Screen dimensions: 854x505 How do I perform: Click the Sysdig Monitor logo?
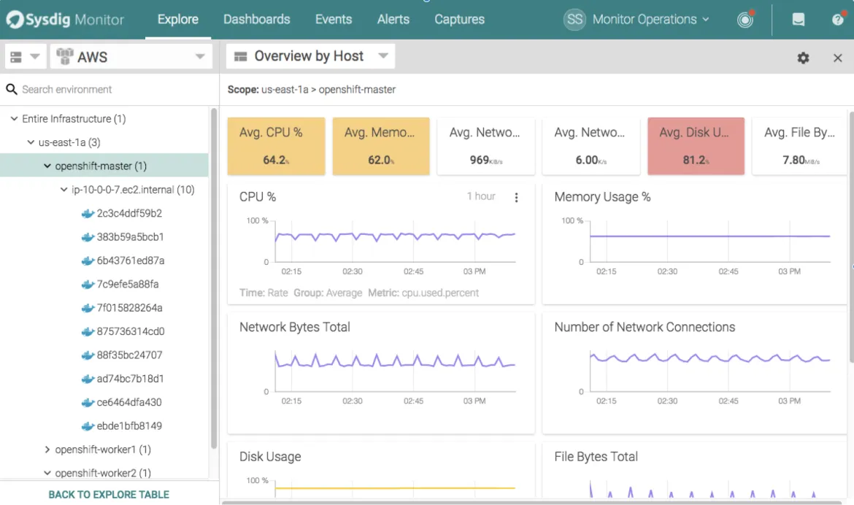64,19
